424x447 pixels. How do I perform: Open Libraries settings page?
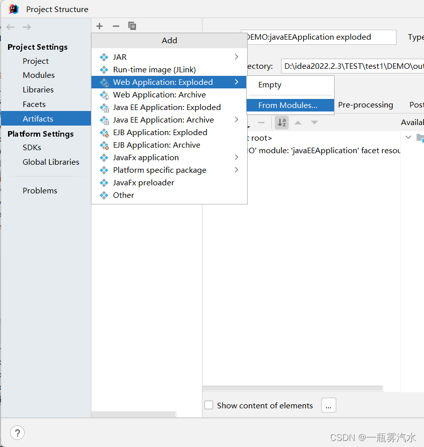38,90
